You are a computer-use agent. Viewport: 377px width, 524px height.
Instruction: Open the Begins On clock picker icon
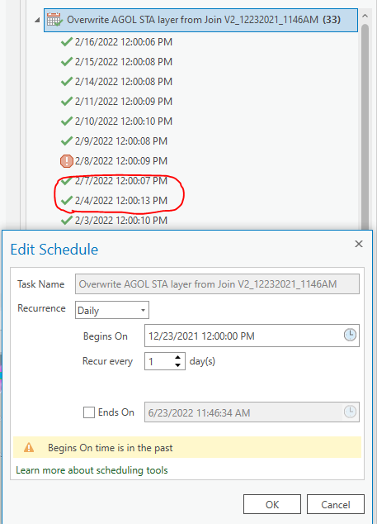(350, 336)
